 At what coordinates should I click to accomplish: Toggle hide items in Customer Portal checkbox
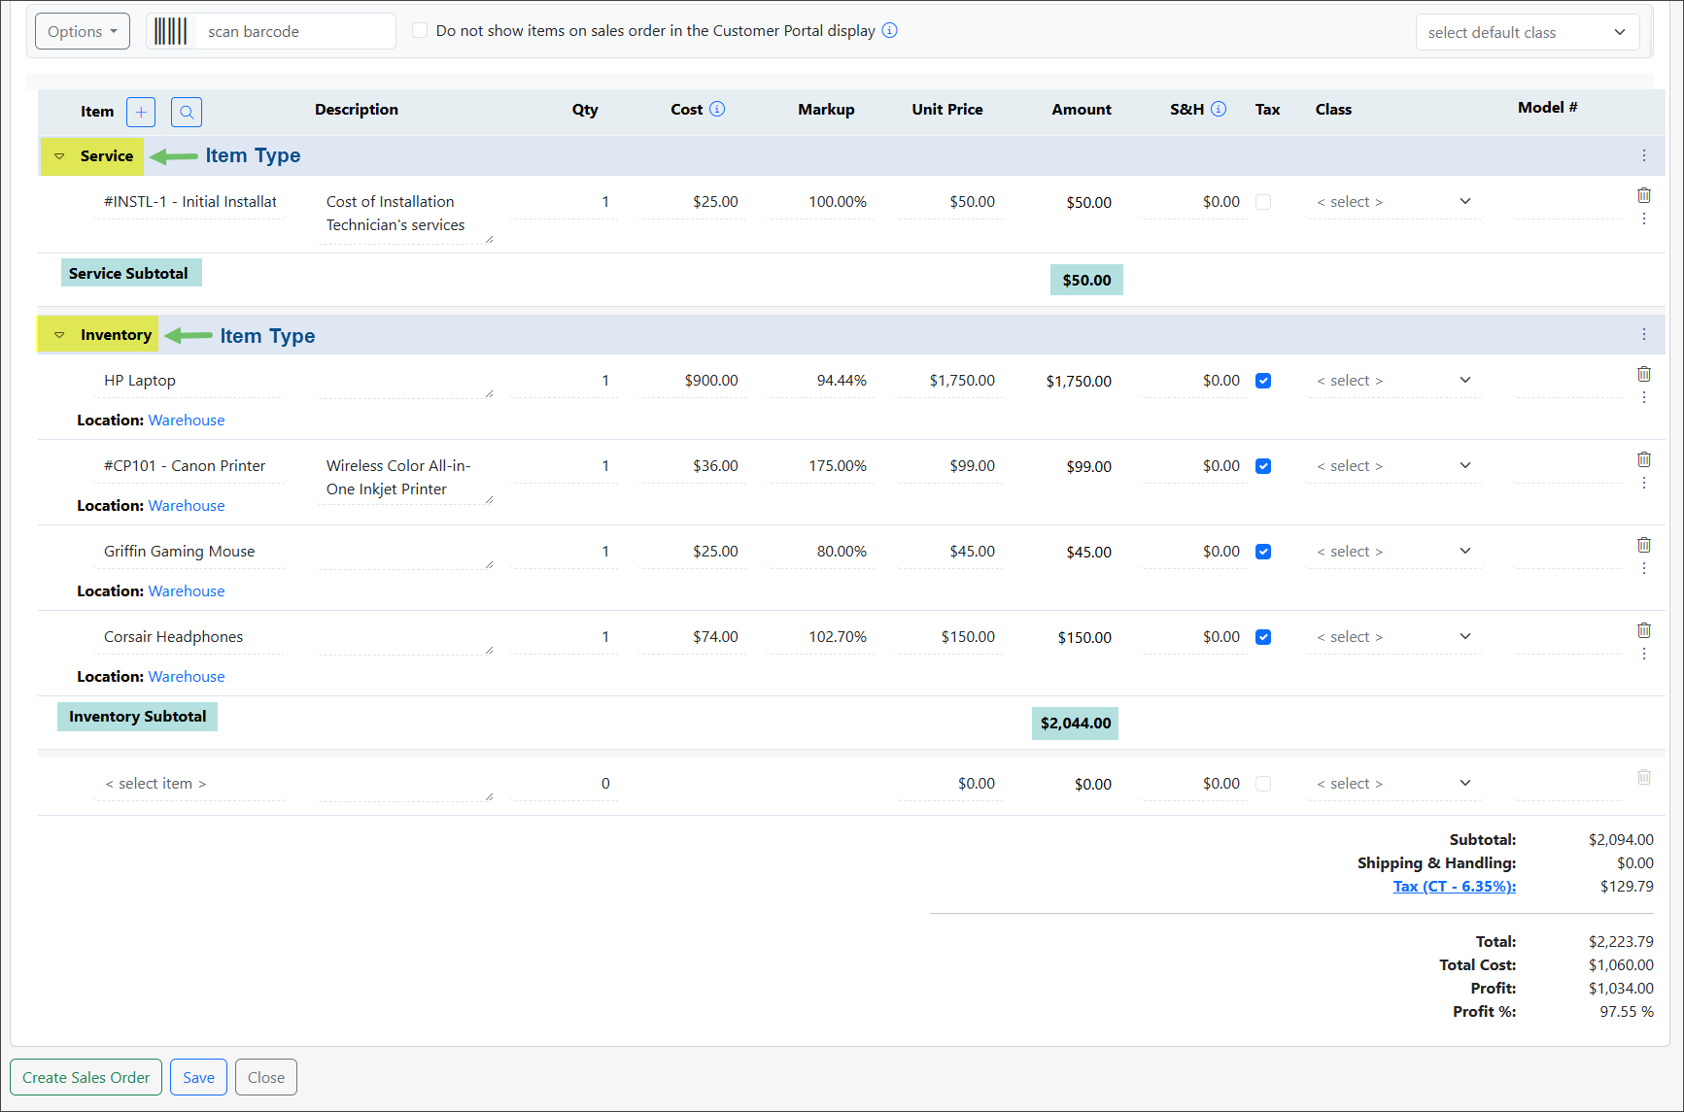[x=420, y=30]
